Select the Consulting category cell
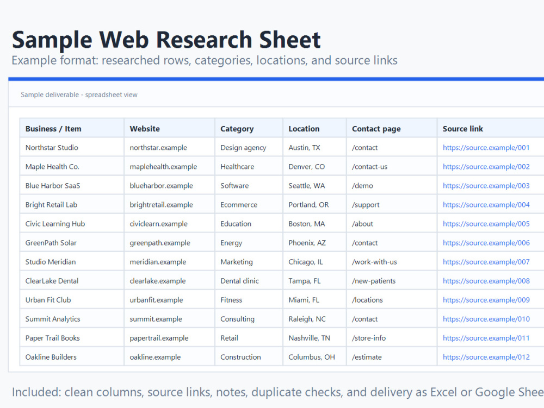This screenshot has width=544, height=408. tap(249, 319)
